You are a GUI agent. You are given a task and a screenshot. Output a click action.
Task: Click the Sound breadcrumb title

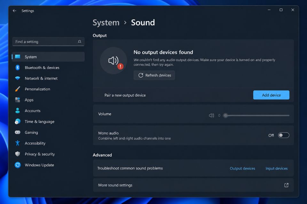(x=143, y=23)
